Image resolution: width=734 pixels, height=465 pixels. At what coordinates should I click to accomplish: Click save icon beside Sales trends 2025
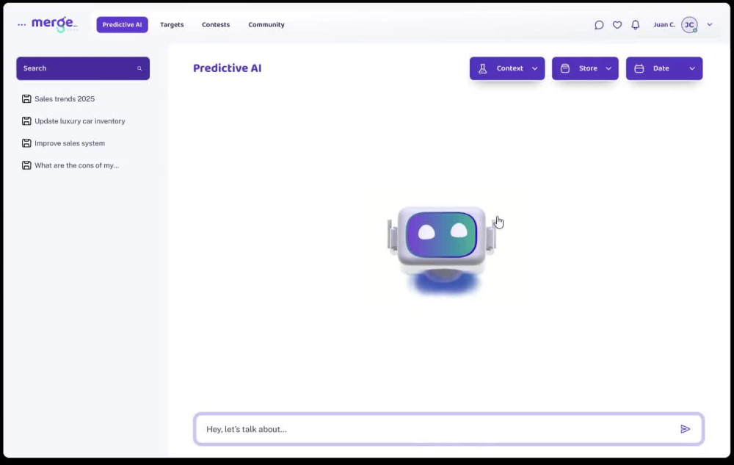click(x=26, y=99)
